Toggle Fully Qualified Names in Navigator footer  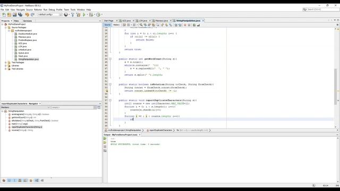[x=31, y=180]
